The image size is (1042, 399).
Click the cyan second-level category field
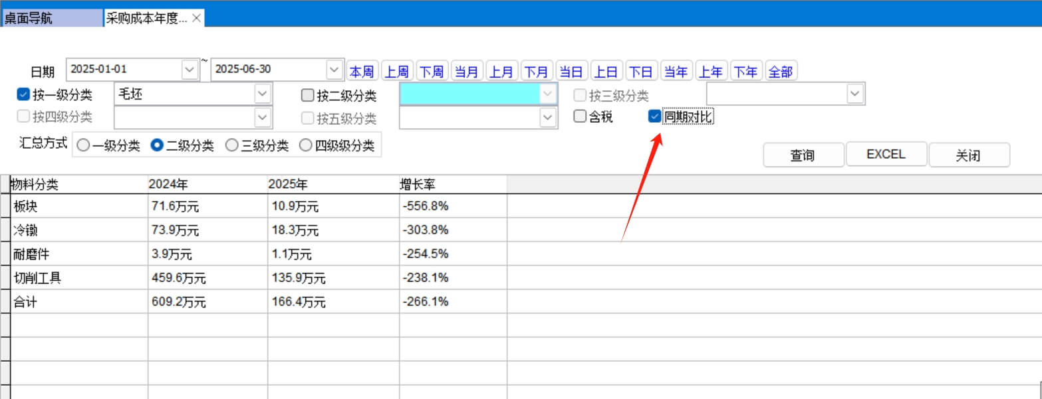point(469,95)
